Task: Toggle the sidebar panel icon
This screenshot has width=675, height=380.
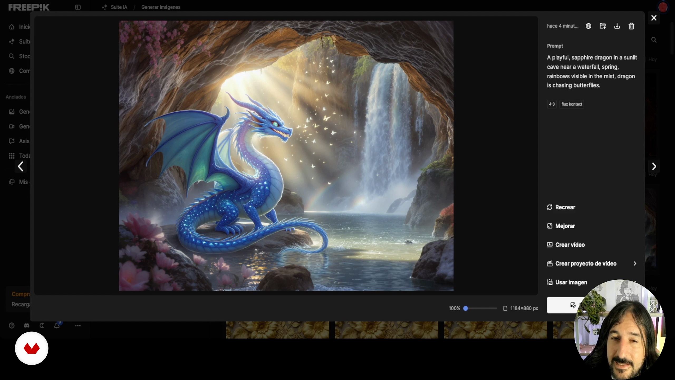Action: [78, 7]
